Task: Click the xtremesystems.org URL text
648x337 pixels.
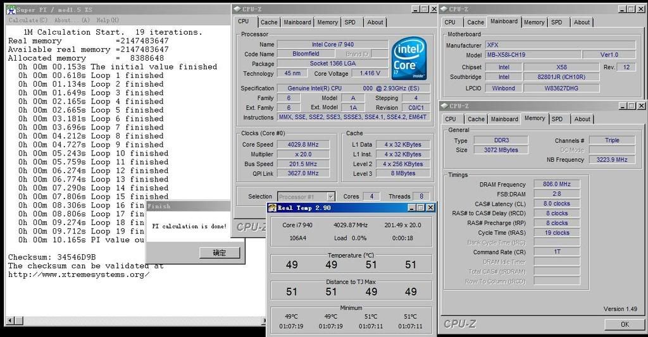Action: pyautogui.click(x=79, y=274)
